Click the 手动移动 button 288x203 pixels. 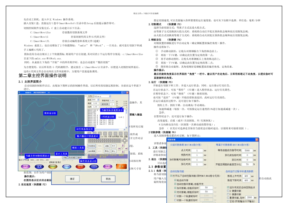coord(92,146)
